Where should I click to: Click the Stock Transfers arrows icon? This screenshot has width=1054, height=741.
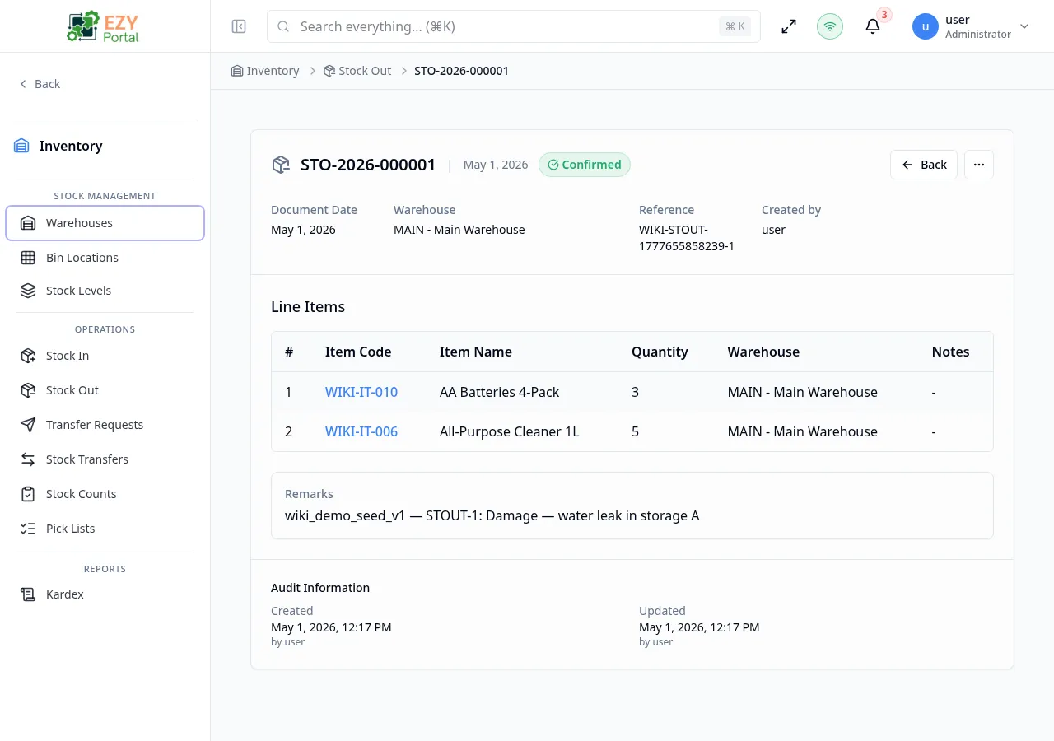click(28, 459)
